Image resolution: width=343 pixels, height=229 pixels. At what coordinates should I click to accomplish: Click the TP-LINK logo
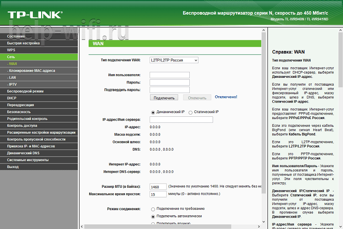(35, 15)
